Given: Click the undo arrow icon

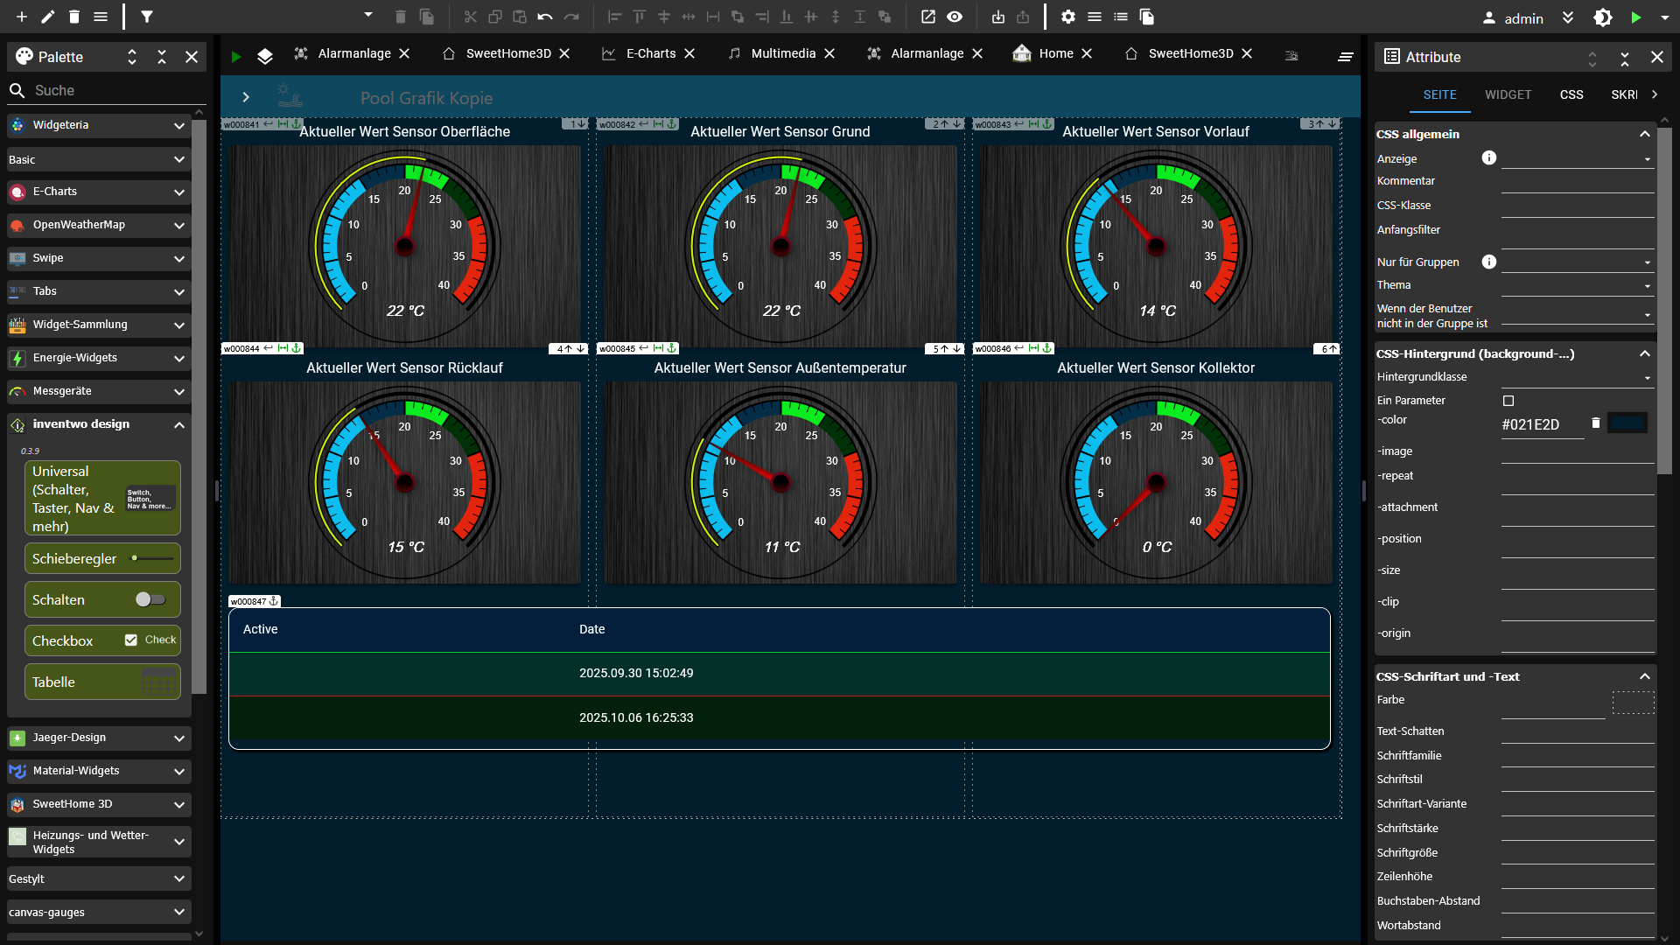Looking at the screenshot, I should coord(545,17).
